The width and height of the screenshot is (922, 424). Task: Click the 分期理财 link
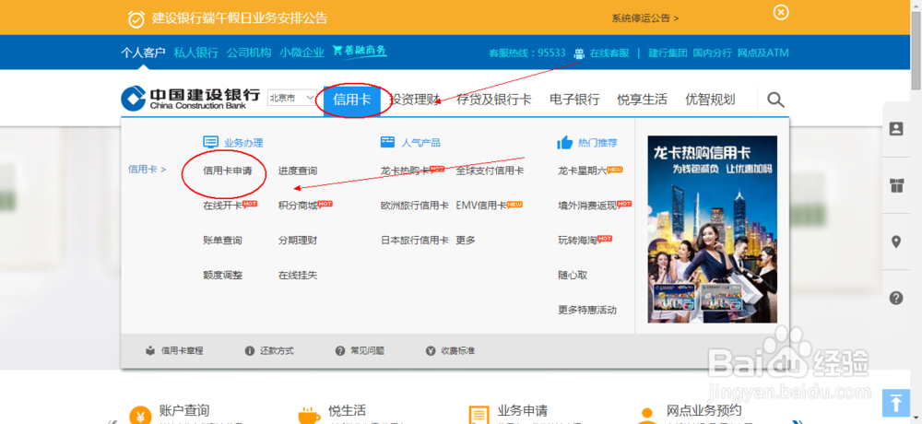(298, 241)
